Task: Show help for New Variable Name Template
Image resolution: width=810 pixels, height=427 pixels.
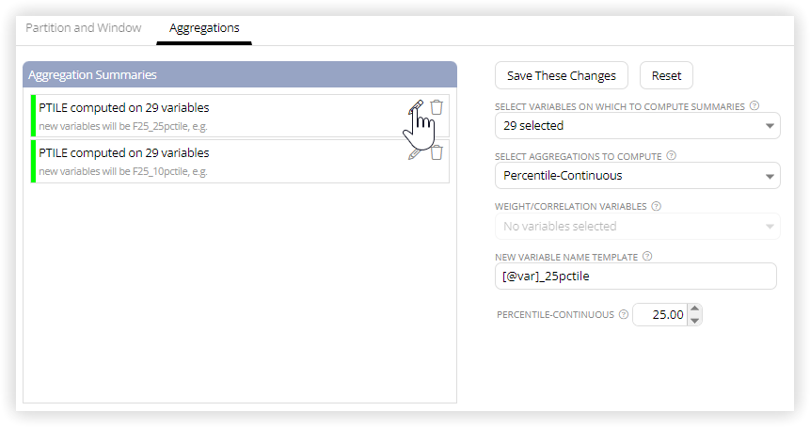Action: point(647,256)
